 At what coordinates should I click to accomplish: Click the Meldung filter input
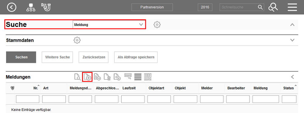(266, 99)
